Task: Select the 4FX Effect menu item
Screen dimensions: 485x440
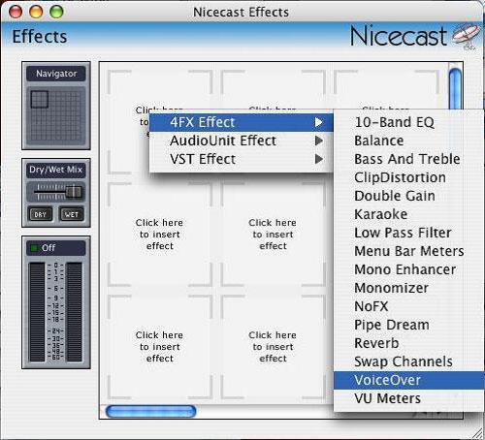Action: [242, 122]
